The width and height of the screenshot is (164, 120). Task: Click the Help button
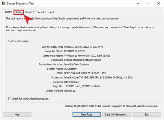pos(17,115)
